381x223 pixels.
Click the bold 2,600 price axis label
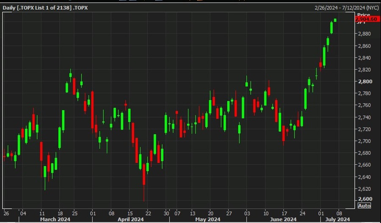365,199
